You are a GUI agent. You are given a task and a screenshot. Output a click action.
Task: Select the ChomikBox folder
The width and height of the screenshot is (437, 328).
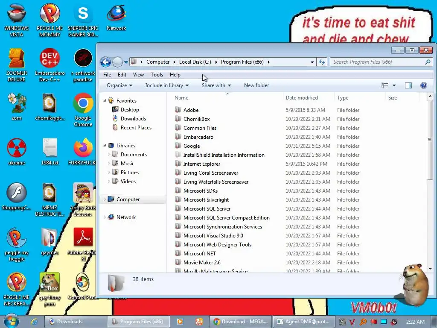click(196, 119)
